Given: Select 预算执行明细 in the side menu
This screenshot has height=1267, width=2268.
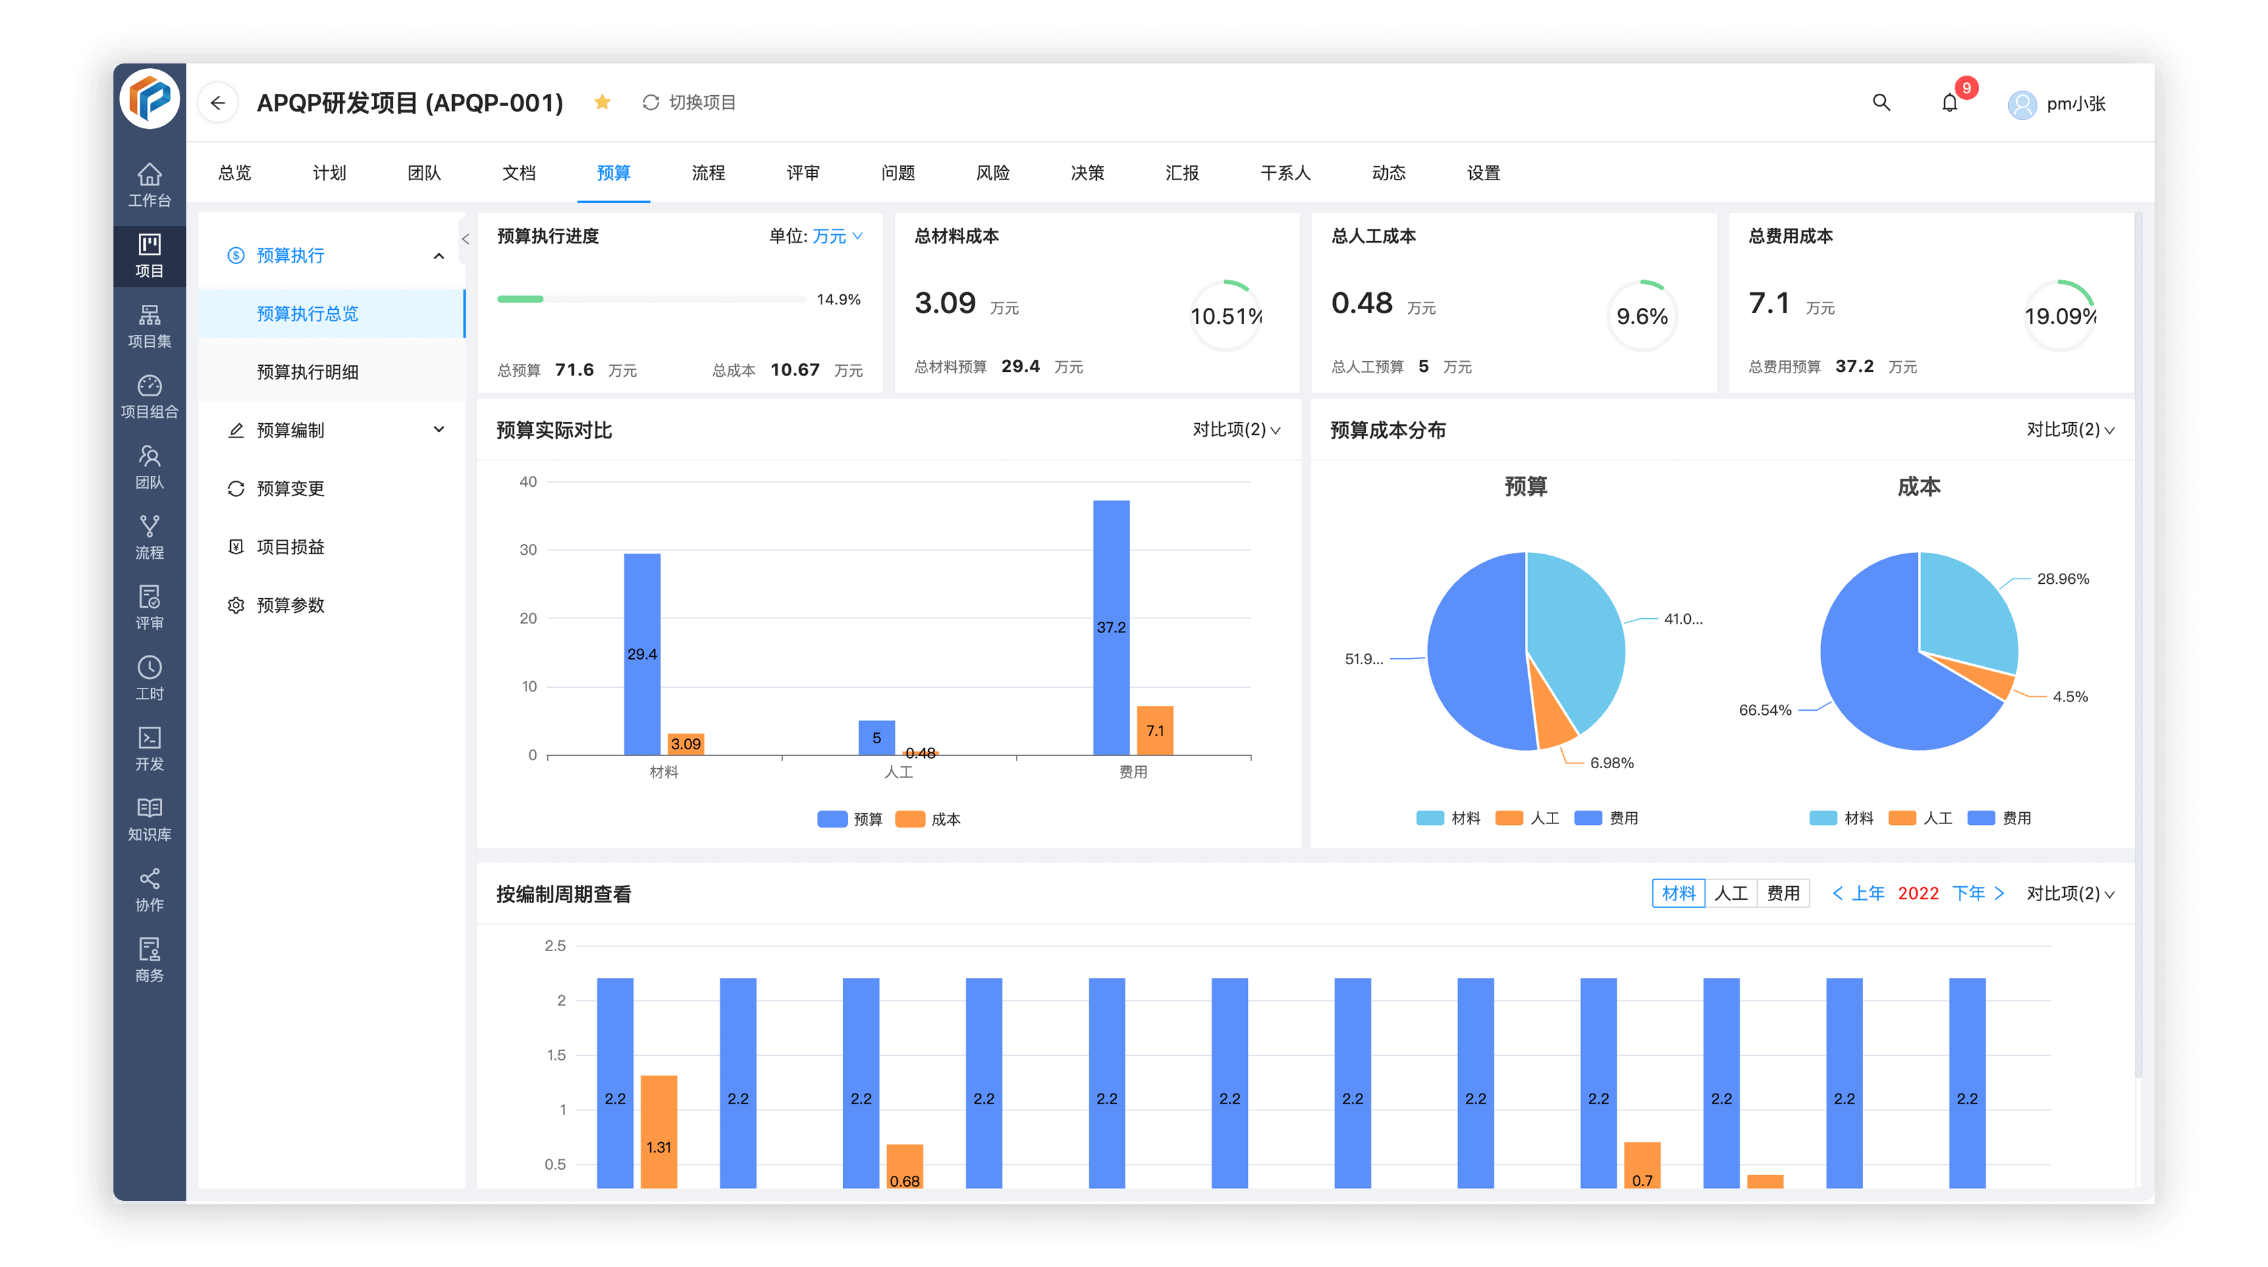Looking at the screenshot, I should (331, 371).
